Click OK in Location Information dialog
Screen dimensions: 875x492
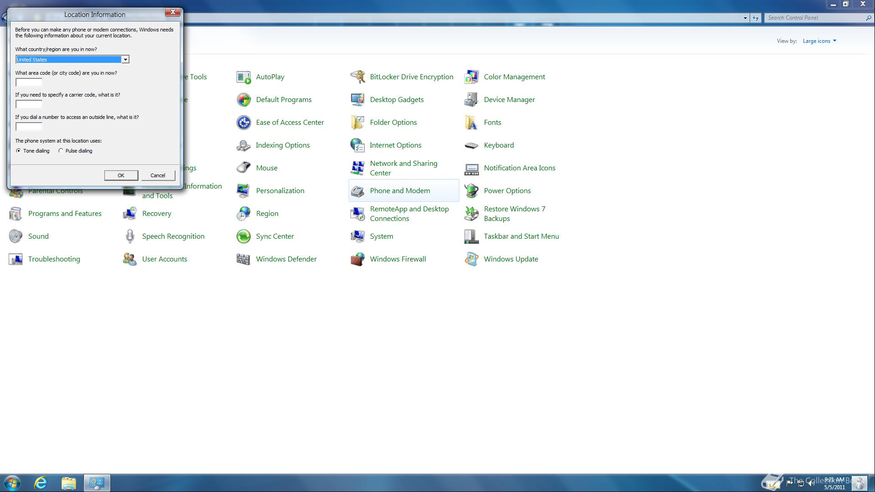pos(121,175)
